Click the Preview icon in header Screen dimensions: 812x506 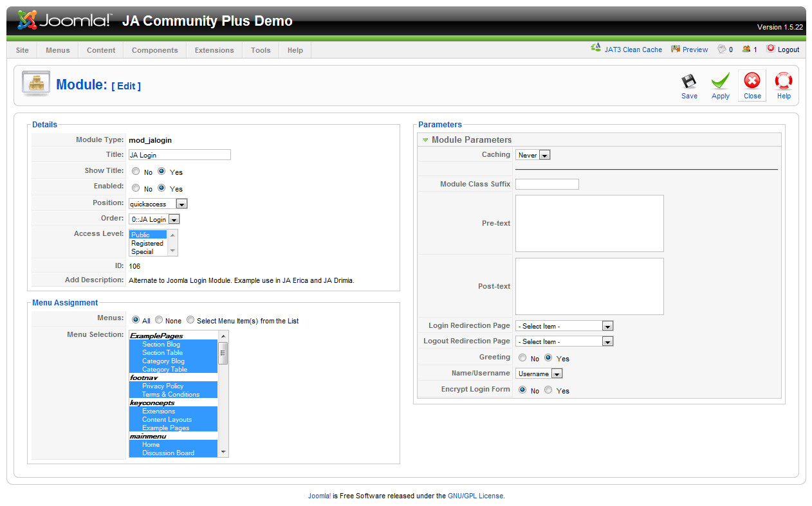pos(676,50)
